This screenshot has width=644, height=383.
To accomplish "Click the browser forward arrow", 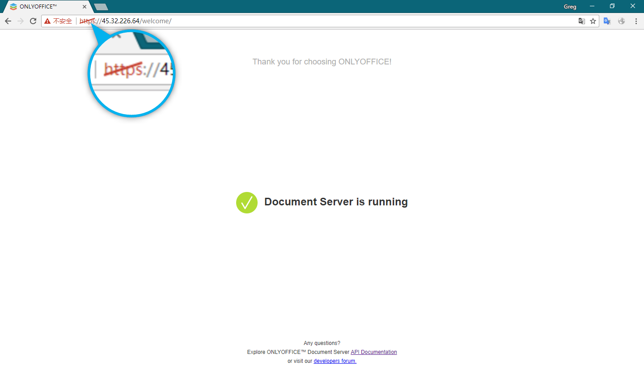I will click(21, 21).
